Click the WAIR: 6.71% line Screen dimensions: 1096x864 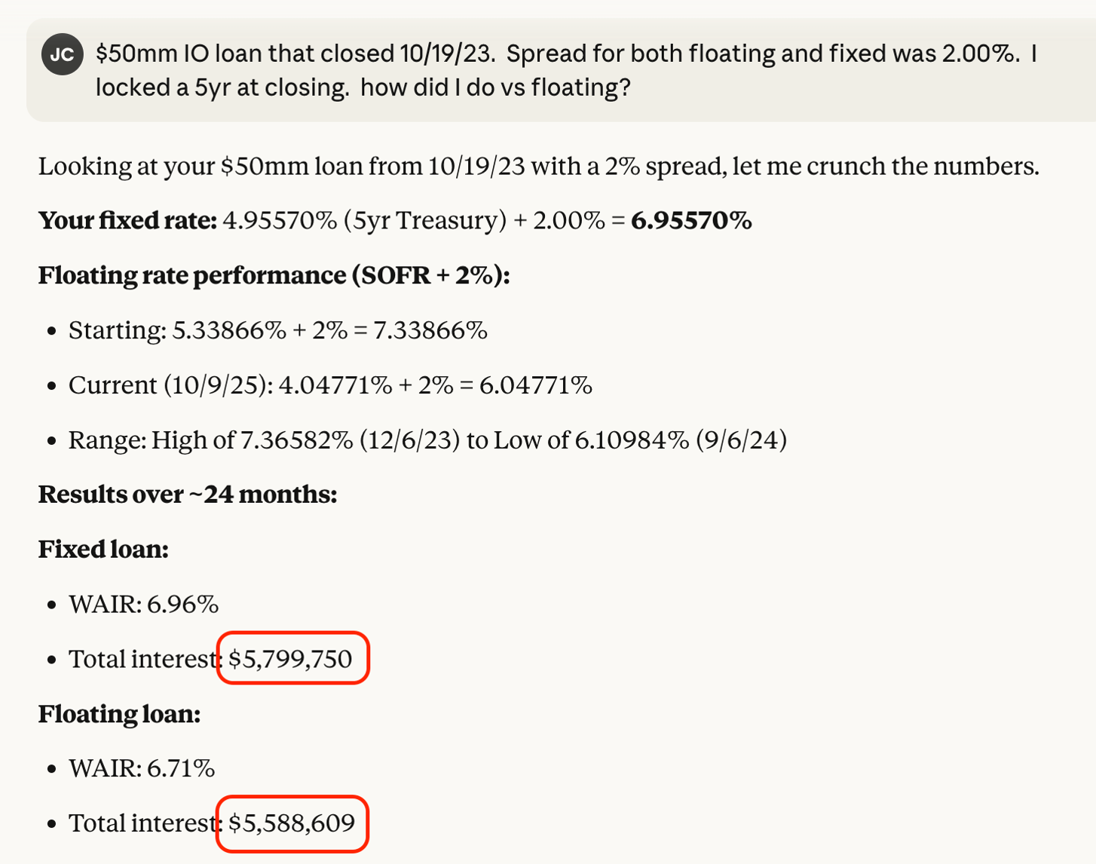pyautogui.click(x=142, y=769)
